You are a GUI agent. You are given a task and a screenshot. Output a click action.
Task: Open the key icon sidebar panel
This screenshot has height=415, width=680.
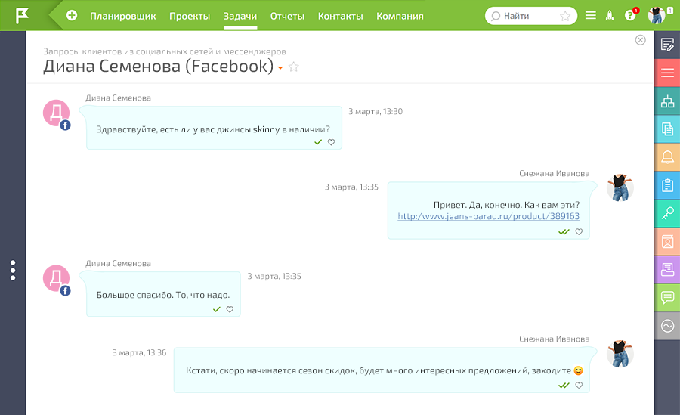tap(667, 213)
